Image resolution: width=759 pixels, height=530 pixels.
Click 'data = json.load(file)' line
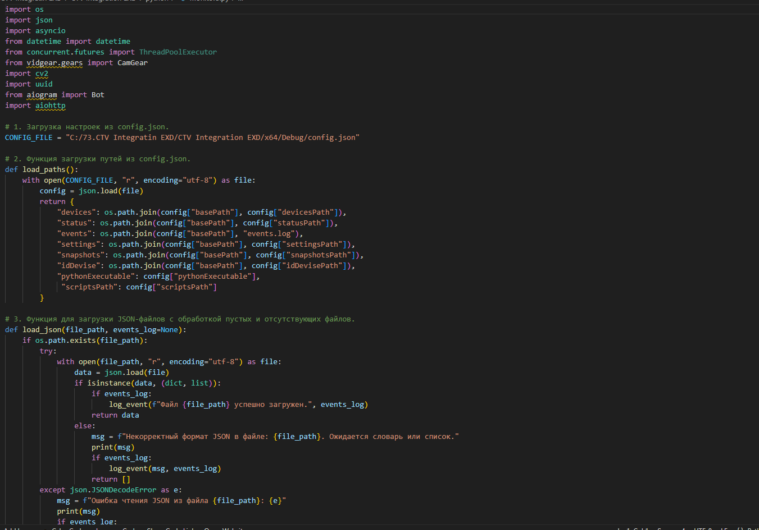click(121, 373)
